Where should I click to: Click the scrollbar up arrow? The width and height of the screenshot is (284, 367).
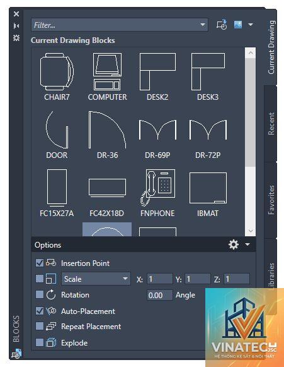pos(251,53)
